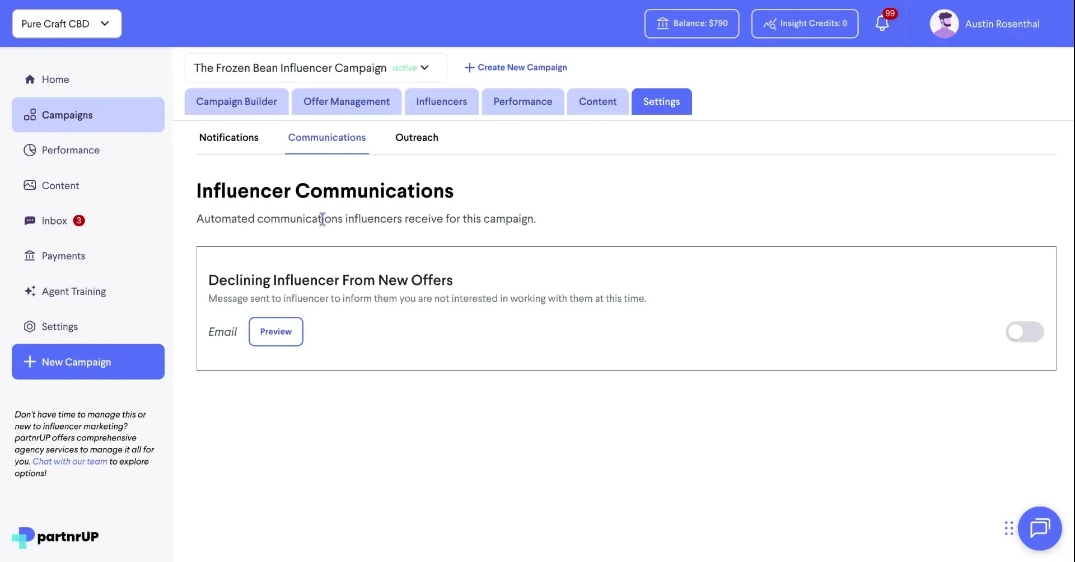Open the Outreach tab
Image resolution: width=1075 pixels, height=562 pixels.
coord(417,138)
